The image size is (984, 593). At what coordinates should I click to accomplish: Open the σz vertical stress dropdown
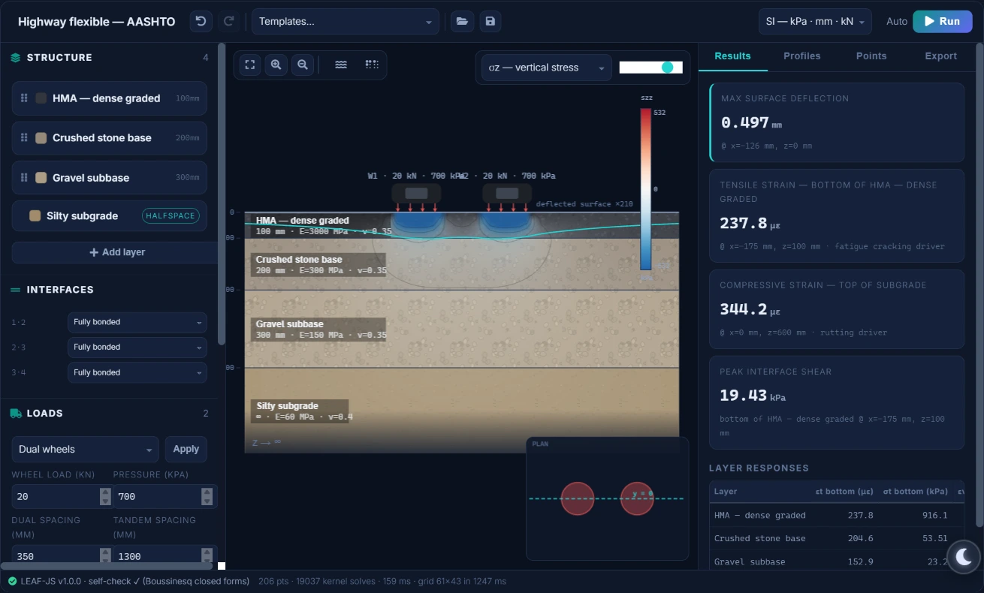tap(546, 68)
